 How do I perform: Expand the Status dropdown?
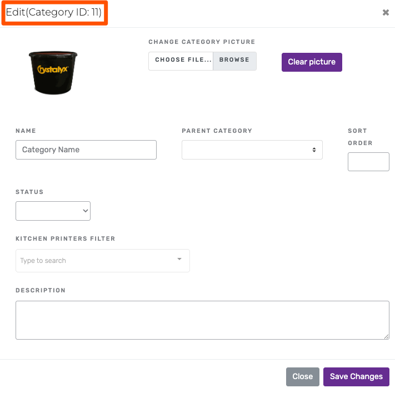pyautogui.click(x=53, y=211)
